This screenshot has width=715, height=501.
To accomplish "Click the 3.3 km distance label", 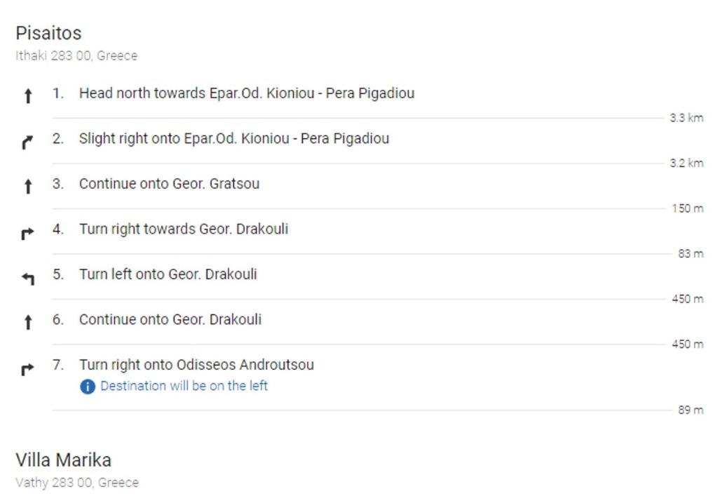I will [x=686, y=118].
